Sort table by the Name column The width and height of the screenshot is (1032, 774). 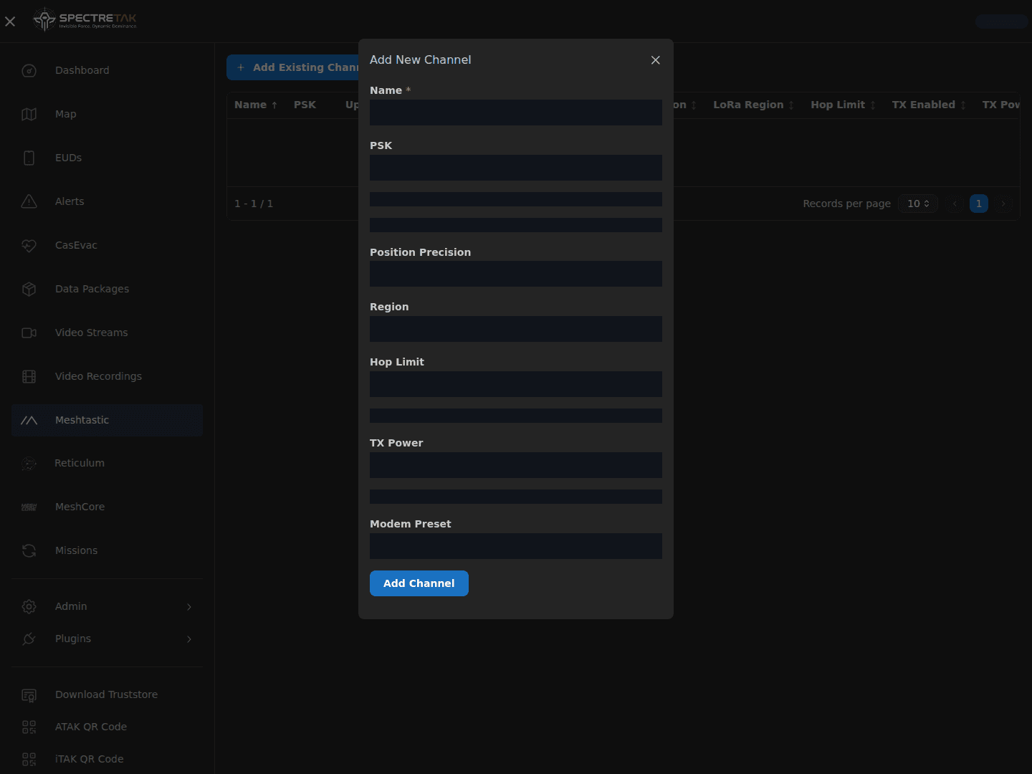(256, 105)
